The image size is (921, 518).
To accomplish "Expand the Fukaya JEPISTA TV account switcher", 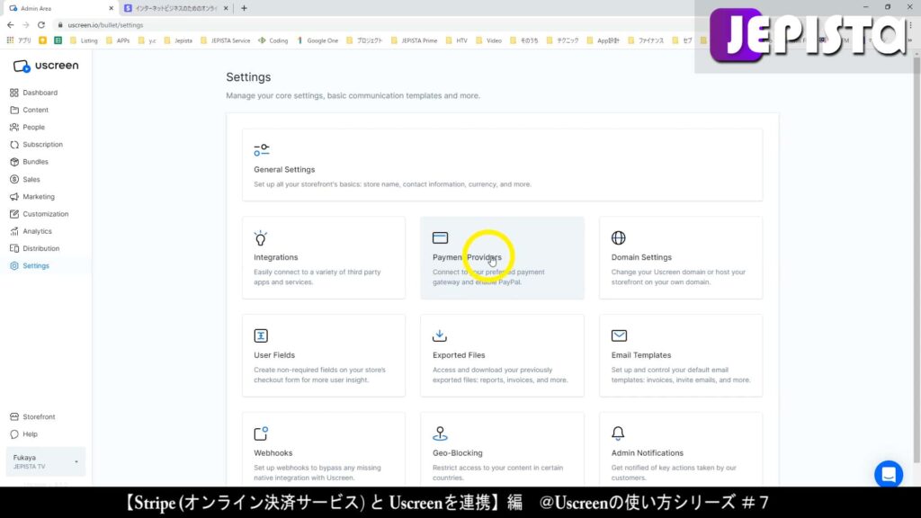I will click(45, 461).
